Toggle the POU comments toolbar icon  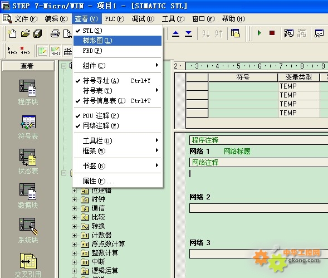43,51
